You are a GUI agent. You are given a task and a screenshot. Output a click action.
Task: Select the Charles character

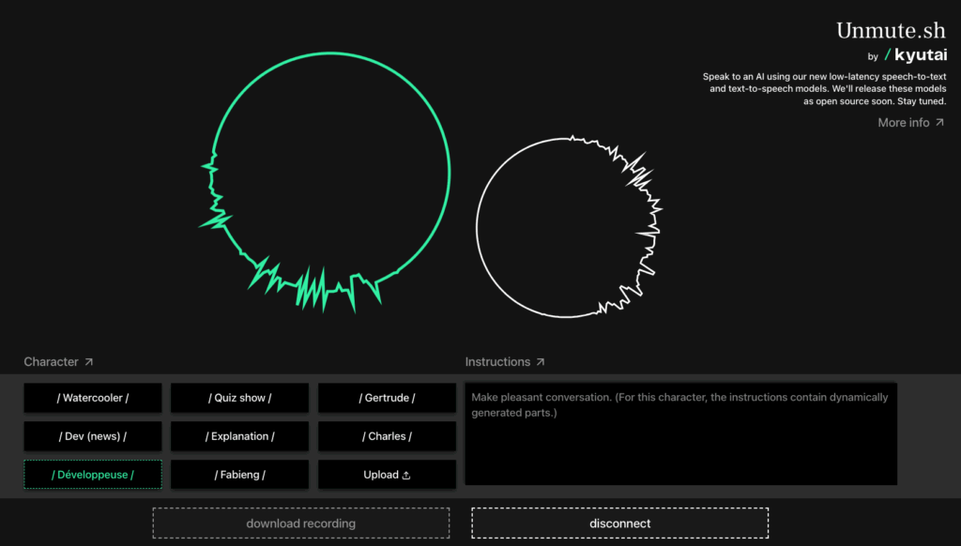pos(387,436)
